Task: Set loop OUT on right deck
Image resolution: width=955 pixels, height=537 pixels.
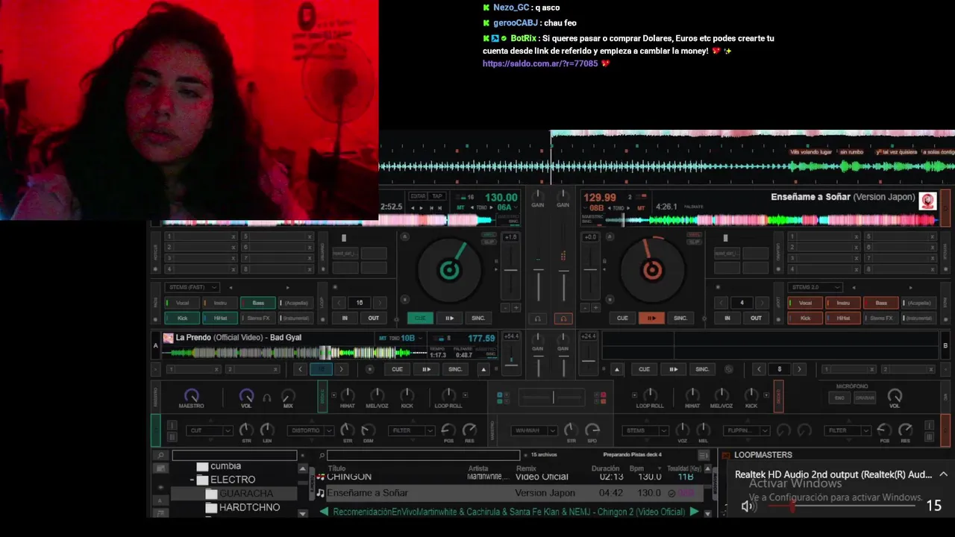Action: coord(756,318)
